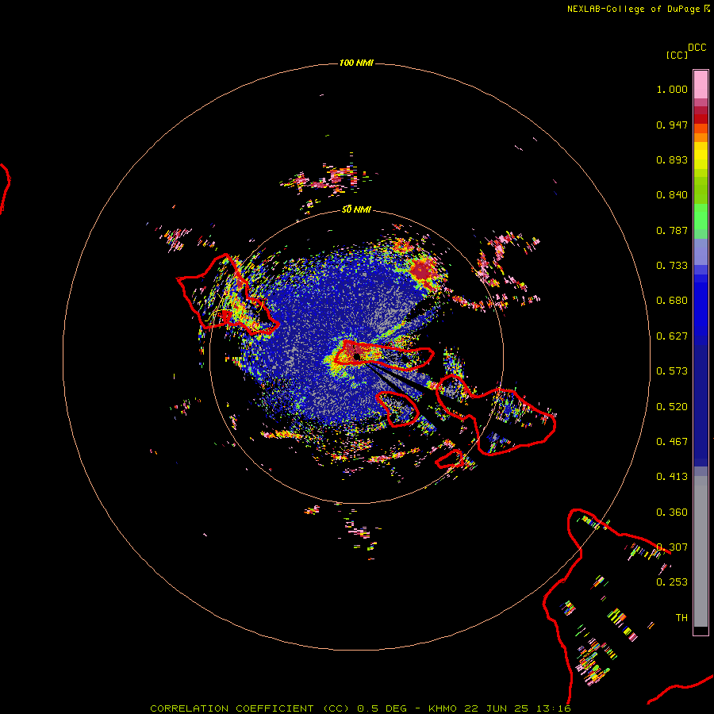
Task: Click the 0.253 scale value
Action: point(672,582)
